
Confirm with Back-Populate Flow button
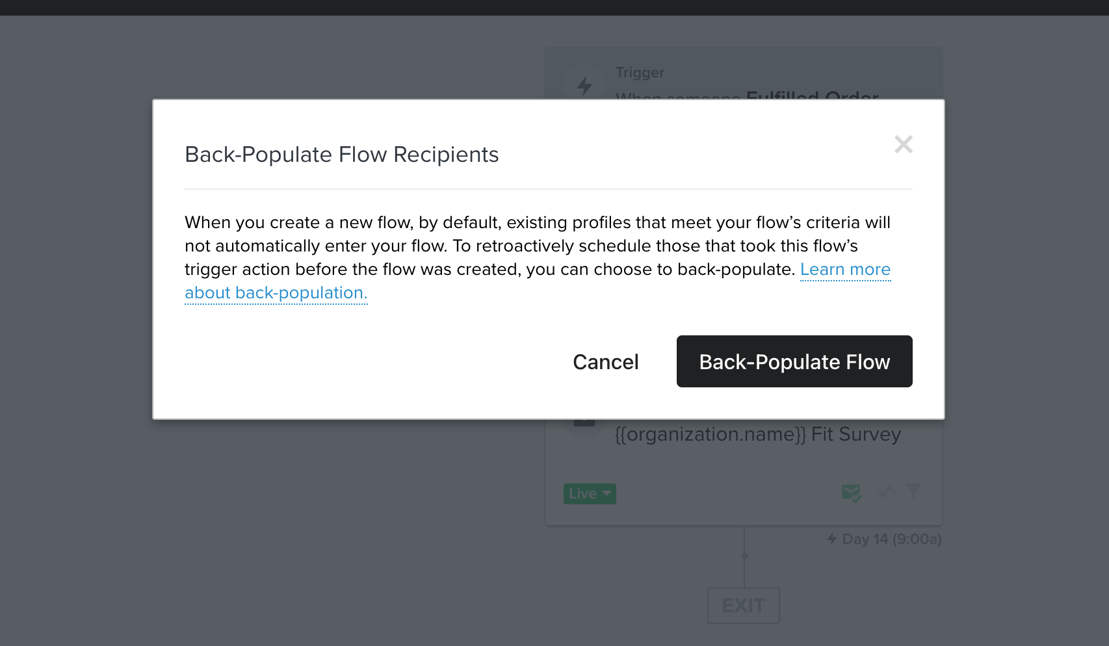click(x=794, y=361)
